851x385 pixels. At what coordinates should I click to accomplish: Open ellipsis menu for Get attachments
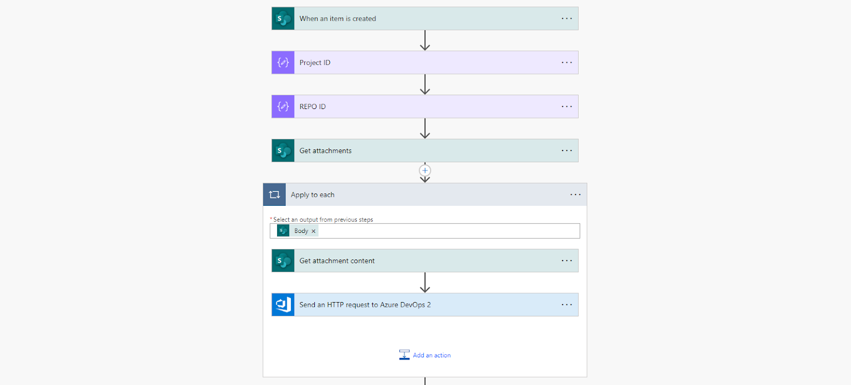click(567, 151)
